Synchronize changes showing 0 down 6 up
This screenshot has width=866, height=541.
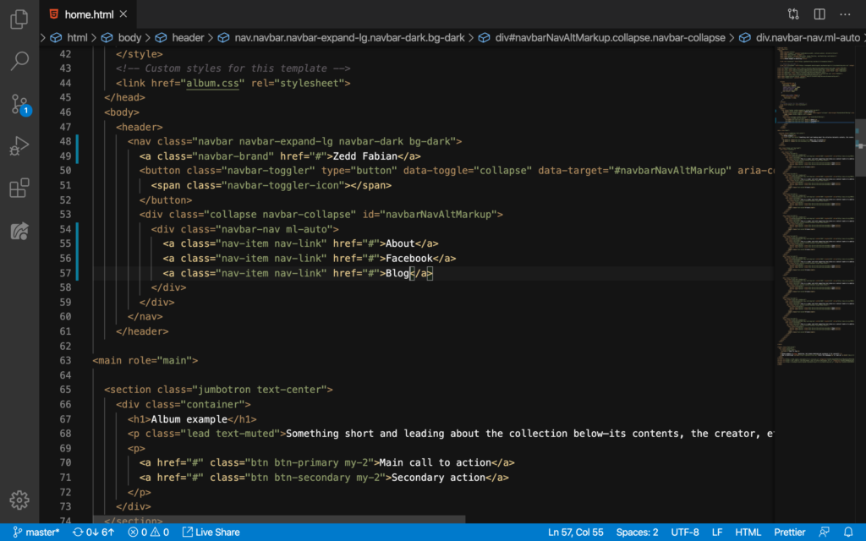coord(93,533)
